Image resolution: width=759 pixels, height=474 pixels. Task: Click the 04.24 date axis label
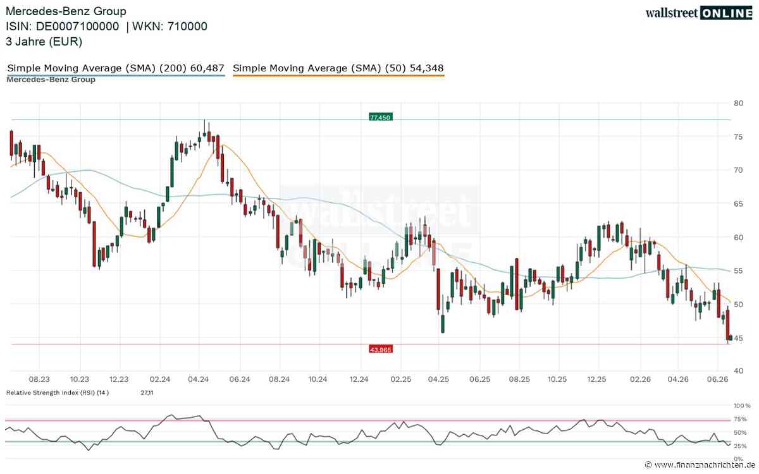(199, 379)
